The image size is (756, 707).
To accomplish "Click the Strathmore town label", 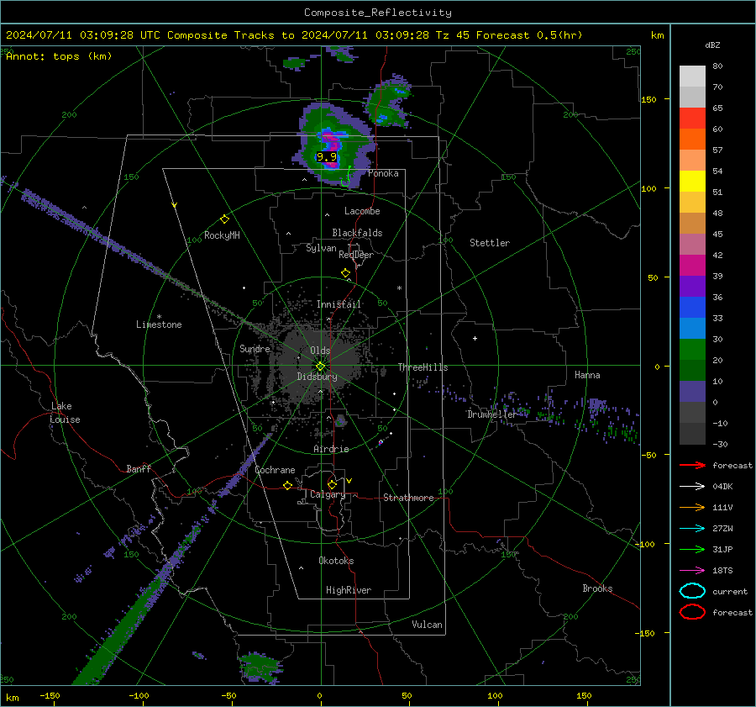I will click(408, 498).
